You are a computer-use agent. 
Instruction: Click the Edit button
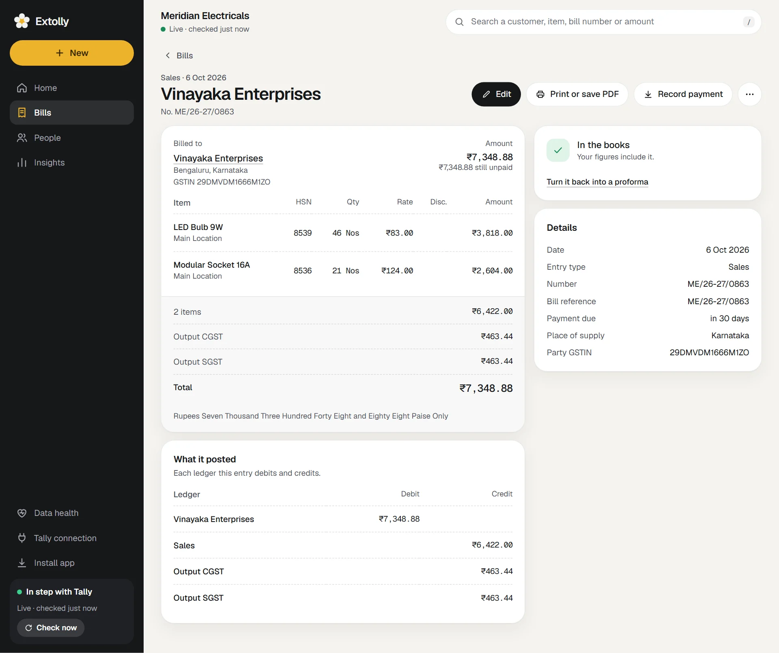[496, 94]
